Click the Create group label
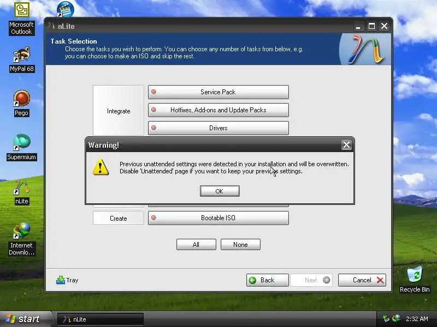The height and width of the screenshot is (327, 437). point(119,219)
